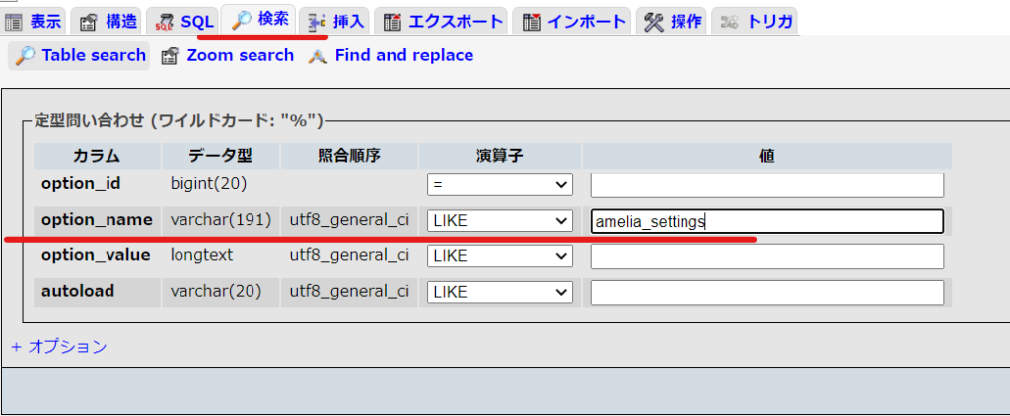Click the トリガ triggers tab icon

coord(729,23)
